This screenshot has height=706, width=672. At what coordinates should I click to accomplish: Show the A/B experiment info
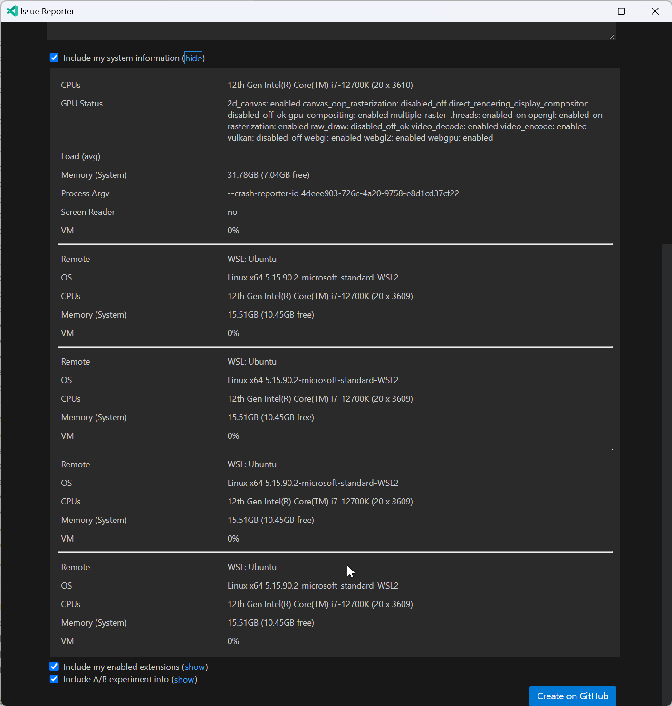click(x=184, y=679)
